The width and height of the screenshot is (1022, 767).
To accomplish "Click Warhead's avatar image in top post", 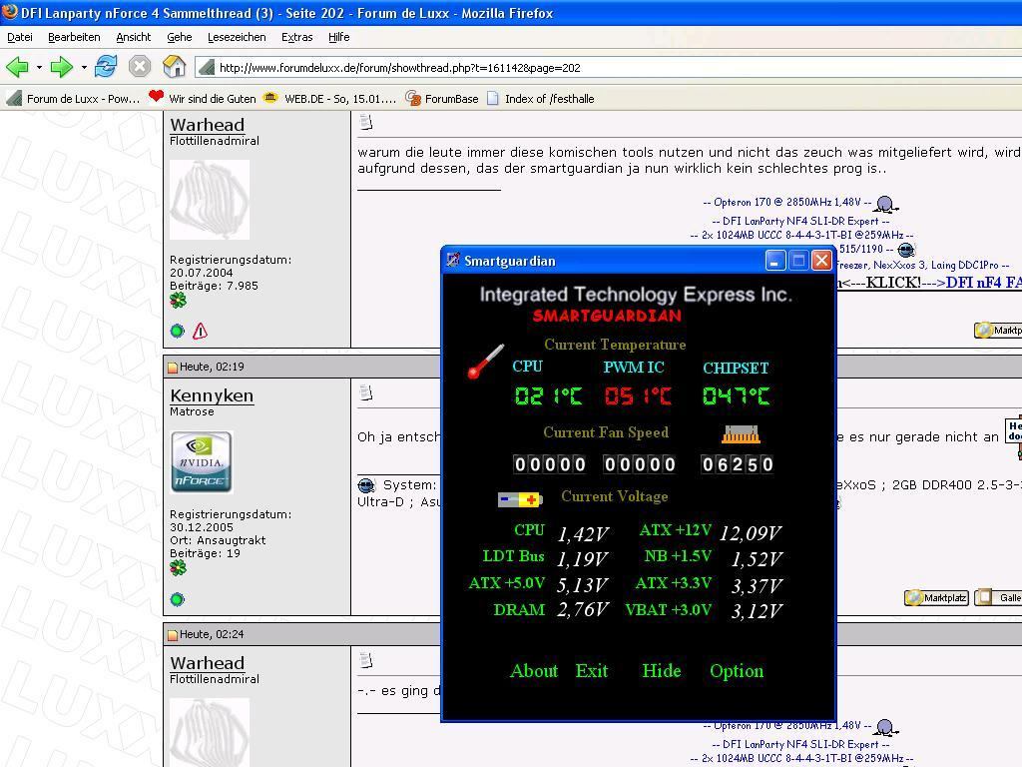I will [x=210, y=200].
